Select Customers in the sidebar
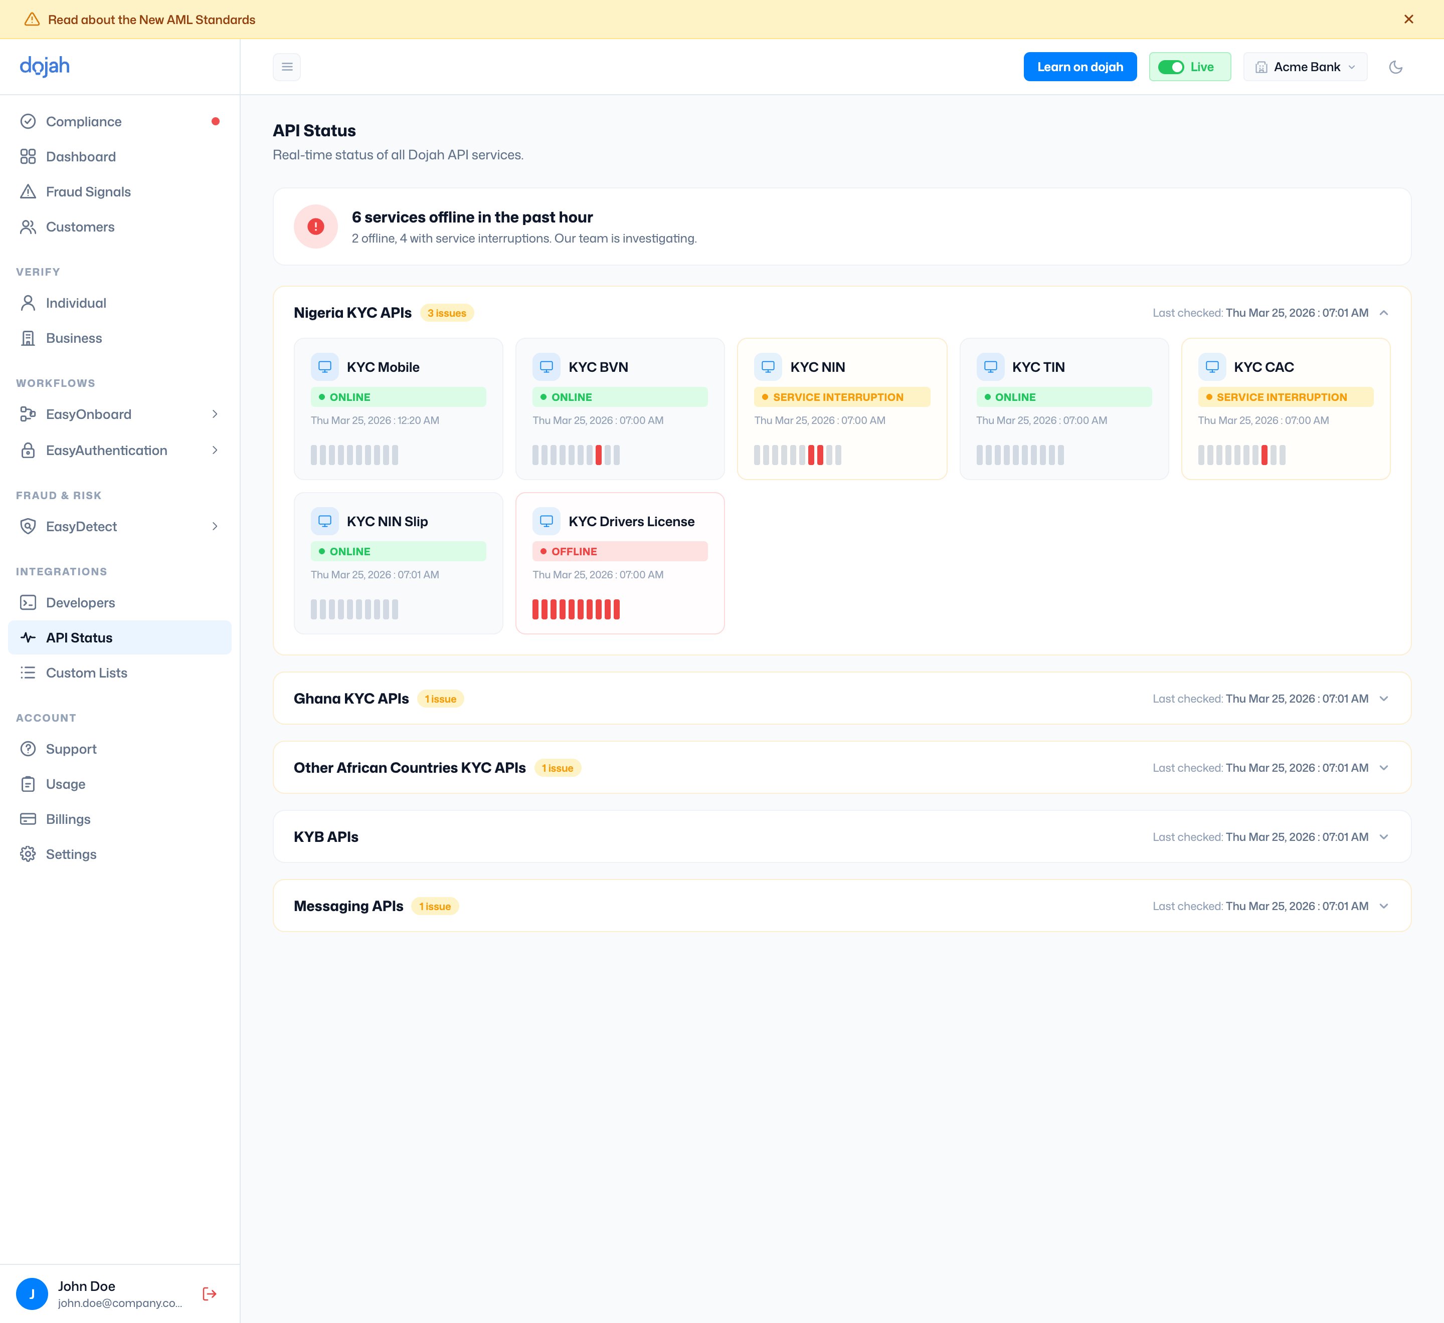This screenshot has height=1323, width=1444. (120, 227)
